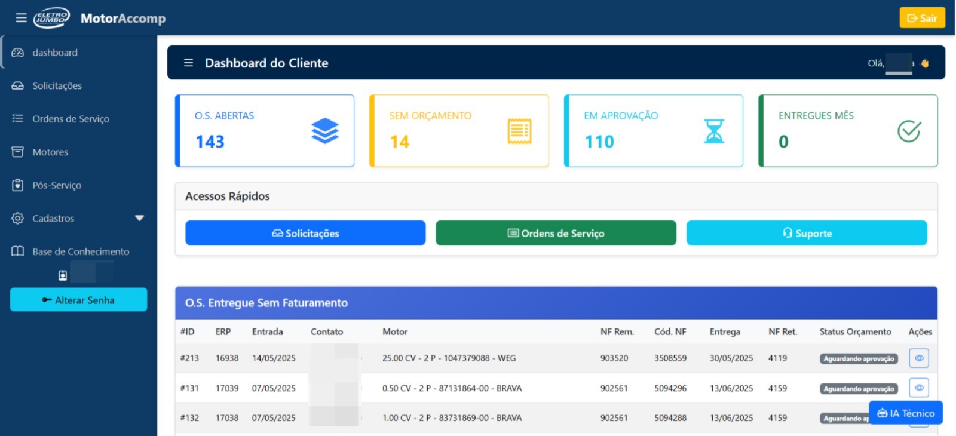Toggle the sidebar hamburger menu in top bar

[21, 18]
